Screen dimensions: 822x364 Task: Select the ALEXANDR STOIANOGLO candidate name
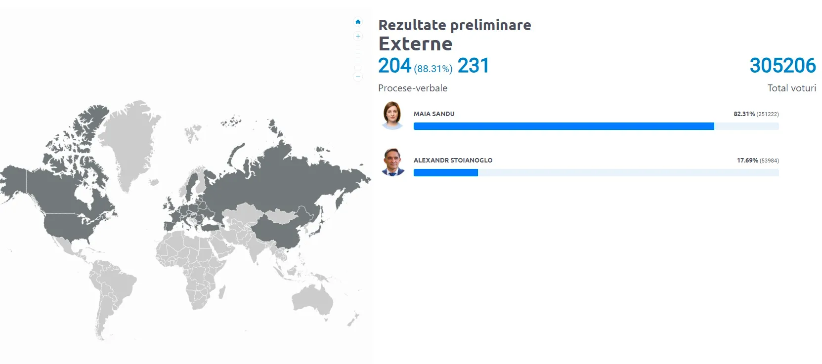tap(453, 160)
